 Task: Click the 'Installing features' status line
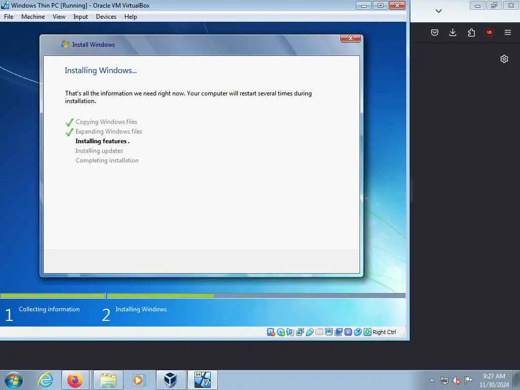pos(103,141)
